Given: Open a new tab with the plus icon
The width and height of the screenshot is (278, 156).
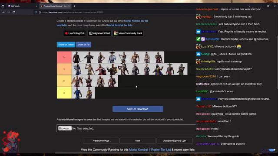Looking at the screenshot, I should pyautogui.click(x=74, y=6).
